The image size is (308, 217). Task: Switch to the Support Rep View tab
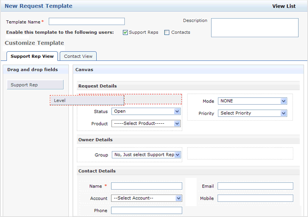(x=32, y=56)
